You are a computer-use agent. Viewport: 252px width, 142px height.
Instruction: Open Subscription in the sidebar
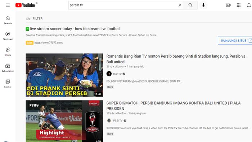point(8,67)
